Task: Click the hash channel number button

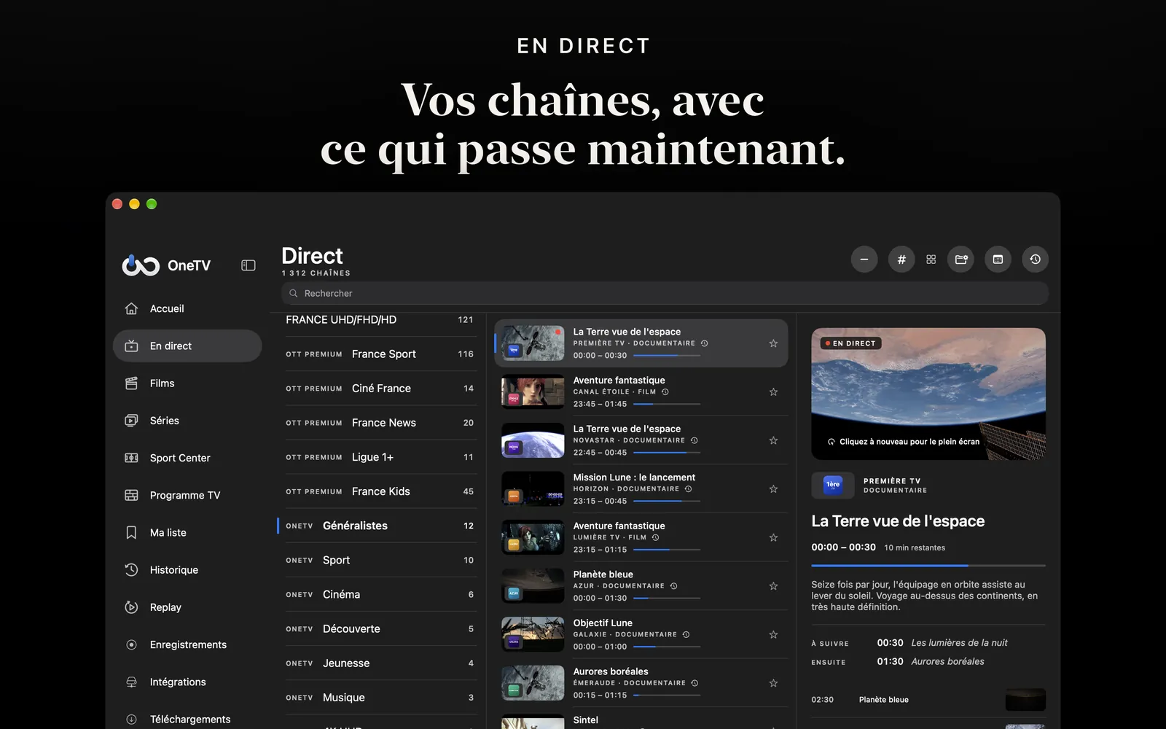Action: tap(901, 260)
